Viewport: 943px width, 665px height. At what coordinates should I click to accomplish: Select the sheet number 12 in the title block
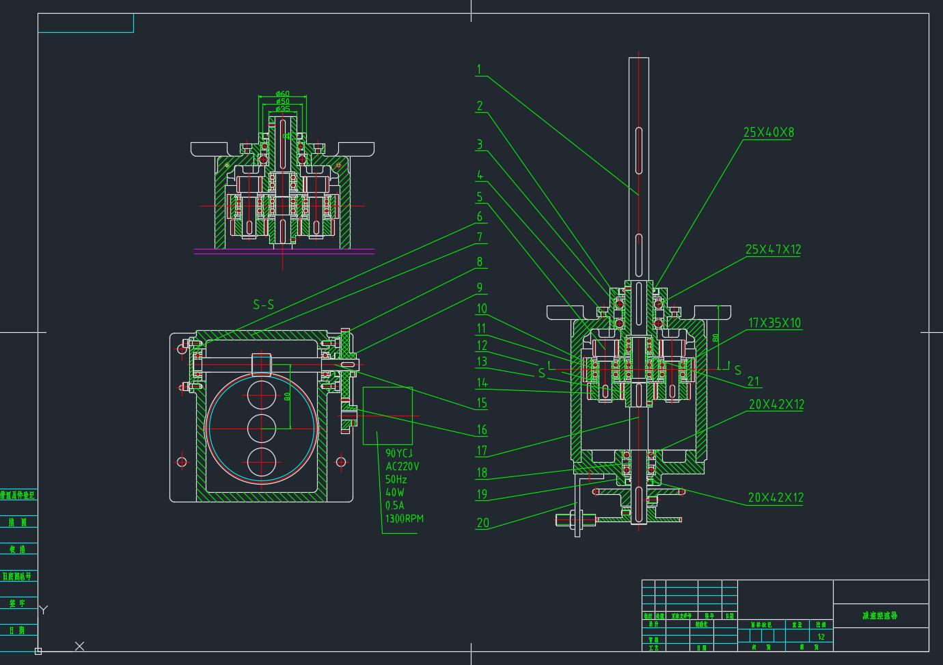tap(820, 636)
